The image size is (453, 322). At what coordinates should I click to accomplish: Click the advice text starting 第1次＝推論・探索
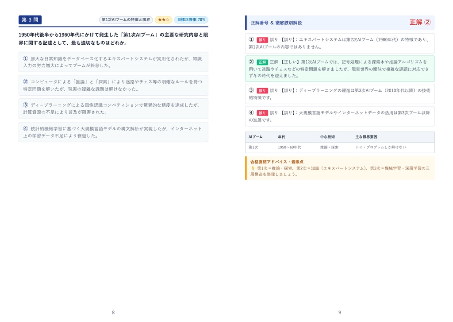click(340, 171)
